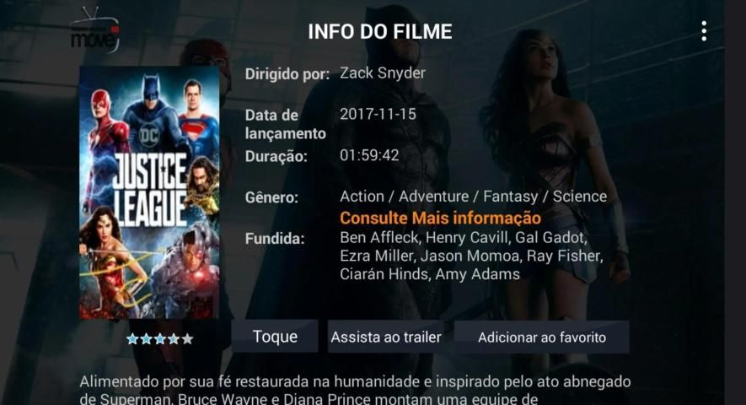Tap the duration value 01:59:42
Image resolution: width=746 pixels, height=405 pixels.
[369, 155]
